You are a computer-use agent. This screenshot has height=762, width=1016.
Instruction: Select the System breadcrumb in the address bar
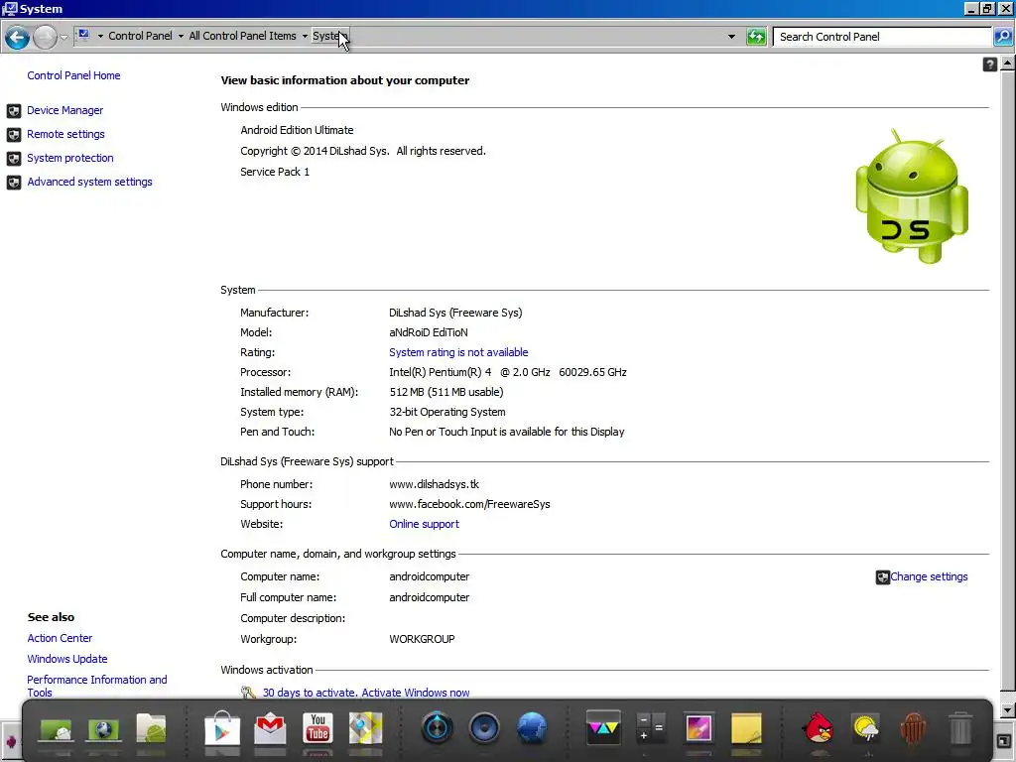pos(329,37)
